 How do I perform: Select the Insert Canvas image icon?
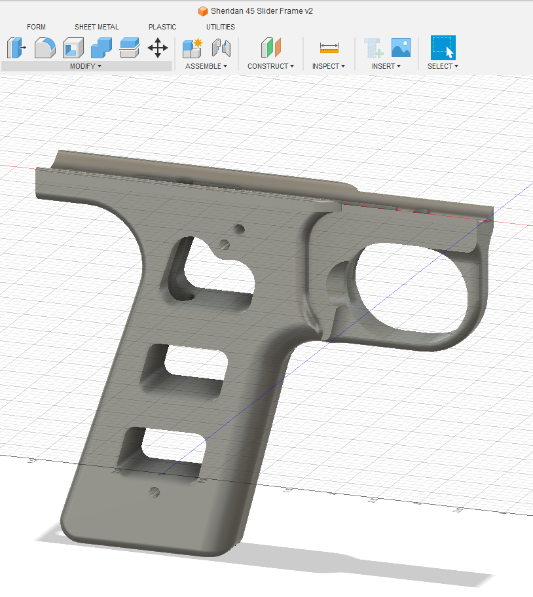click(401, 48)
